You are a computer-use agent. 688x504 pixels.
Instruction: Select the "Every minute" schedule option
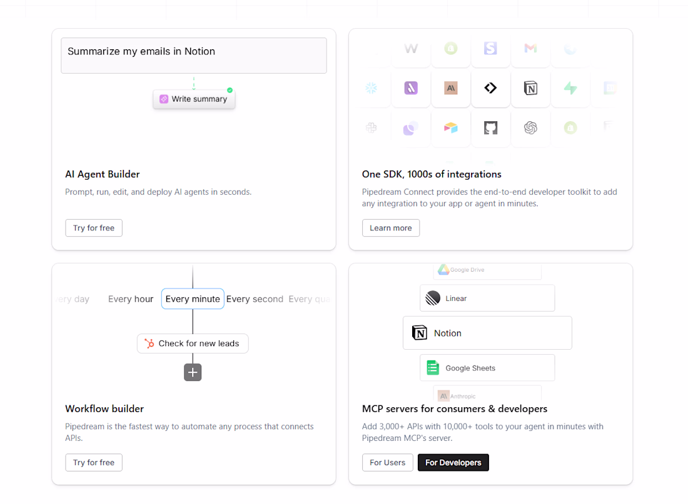pyautogui.click(x=193, y=299)
